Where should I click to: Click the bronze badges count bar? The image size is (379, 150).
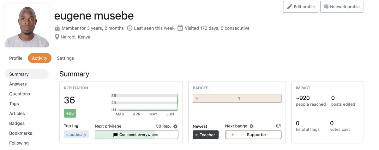[x=237, y=98]
